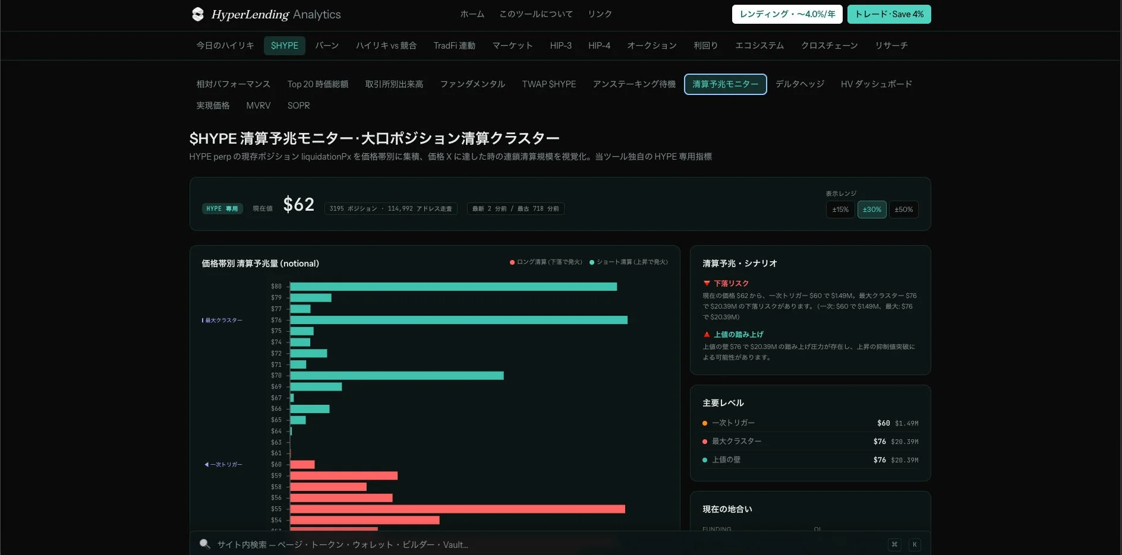Viewport: 1122px width, 555px height.
Task: Click the 清算予兆・シナリオ panel heading
Action: [x=739, y=264]
